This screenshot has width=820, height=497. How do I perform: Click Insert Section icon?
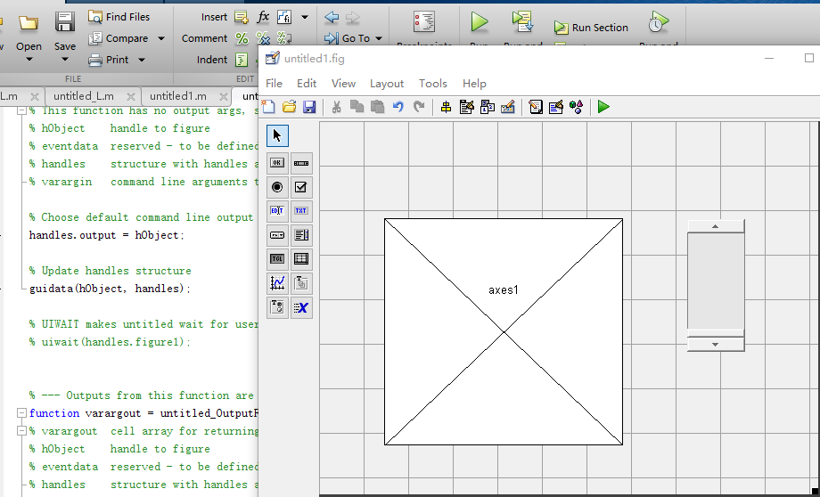point(241,17)
